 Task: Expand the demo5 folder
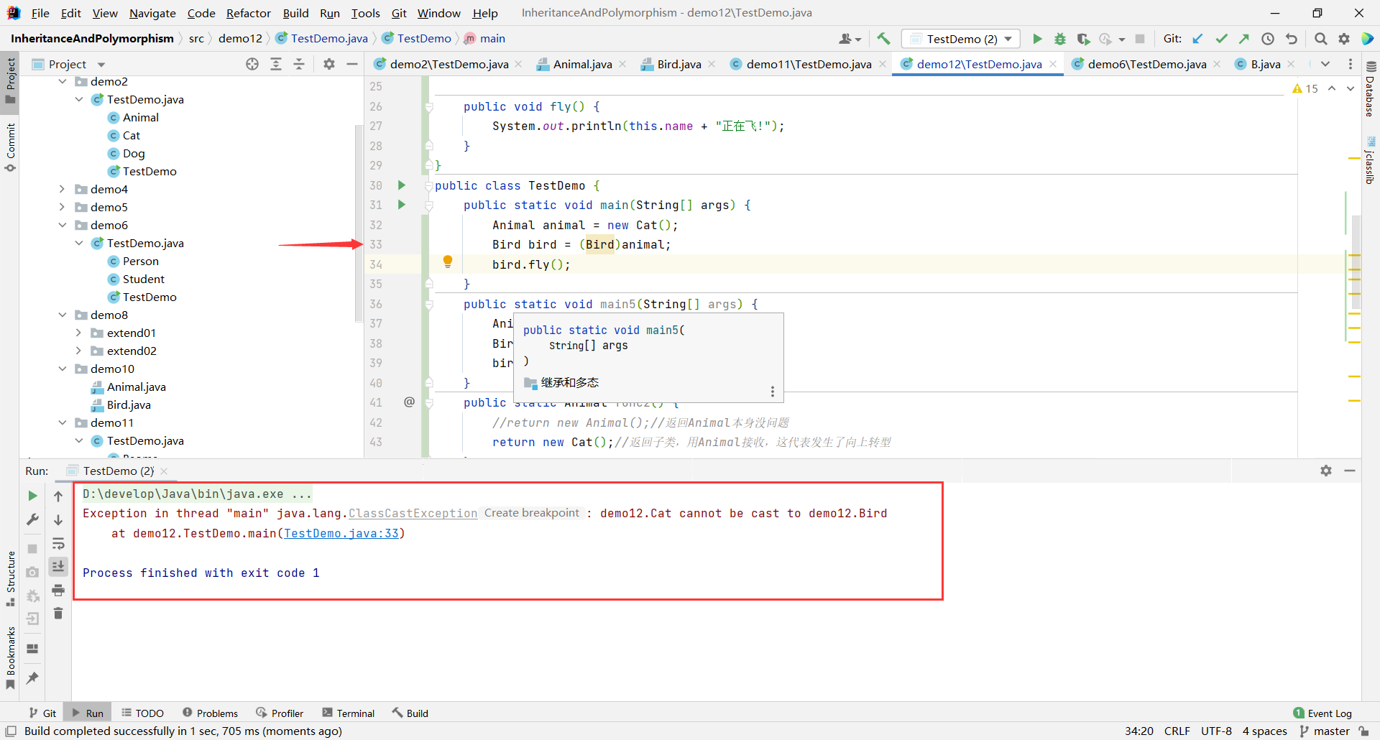63,207
